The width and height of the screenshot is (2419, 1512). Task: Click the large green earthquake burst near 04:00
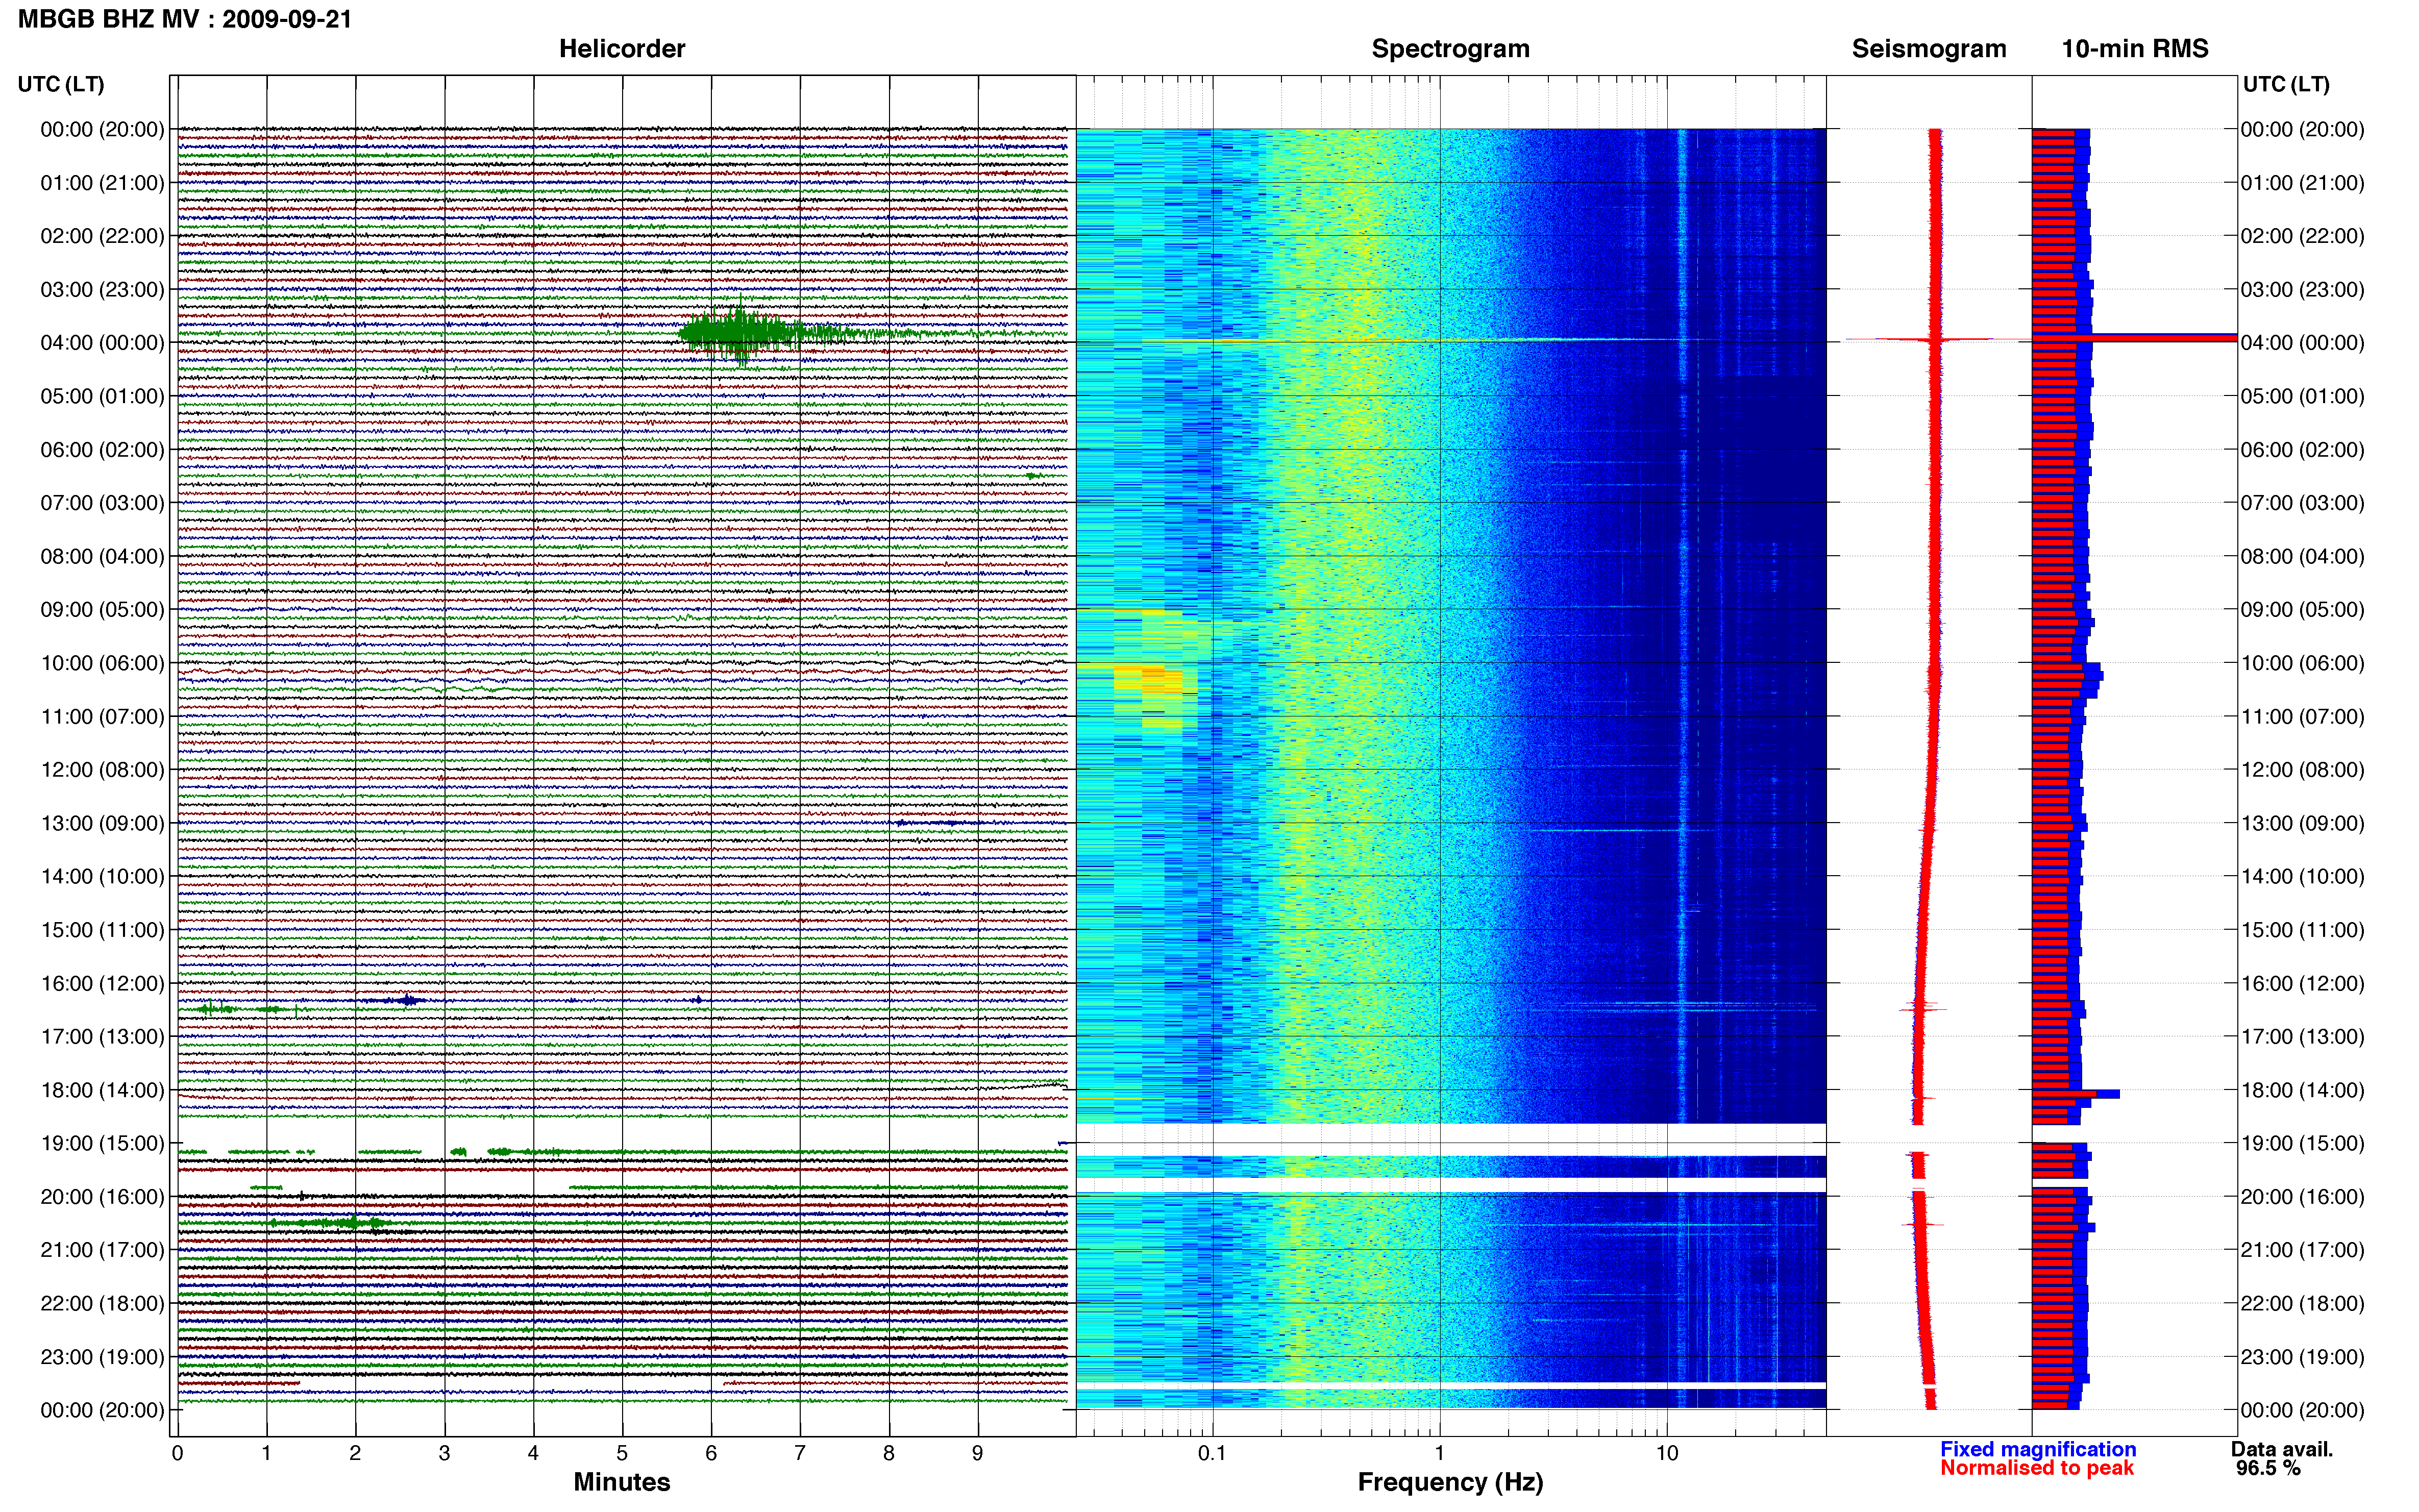(740, 332)
